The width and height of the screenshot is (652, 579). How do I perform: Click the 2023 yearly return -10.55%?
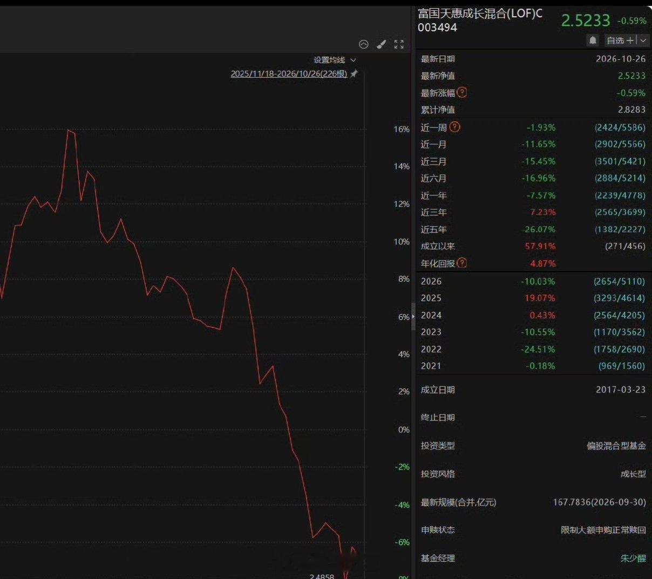[538, 332]
